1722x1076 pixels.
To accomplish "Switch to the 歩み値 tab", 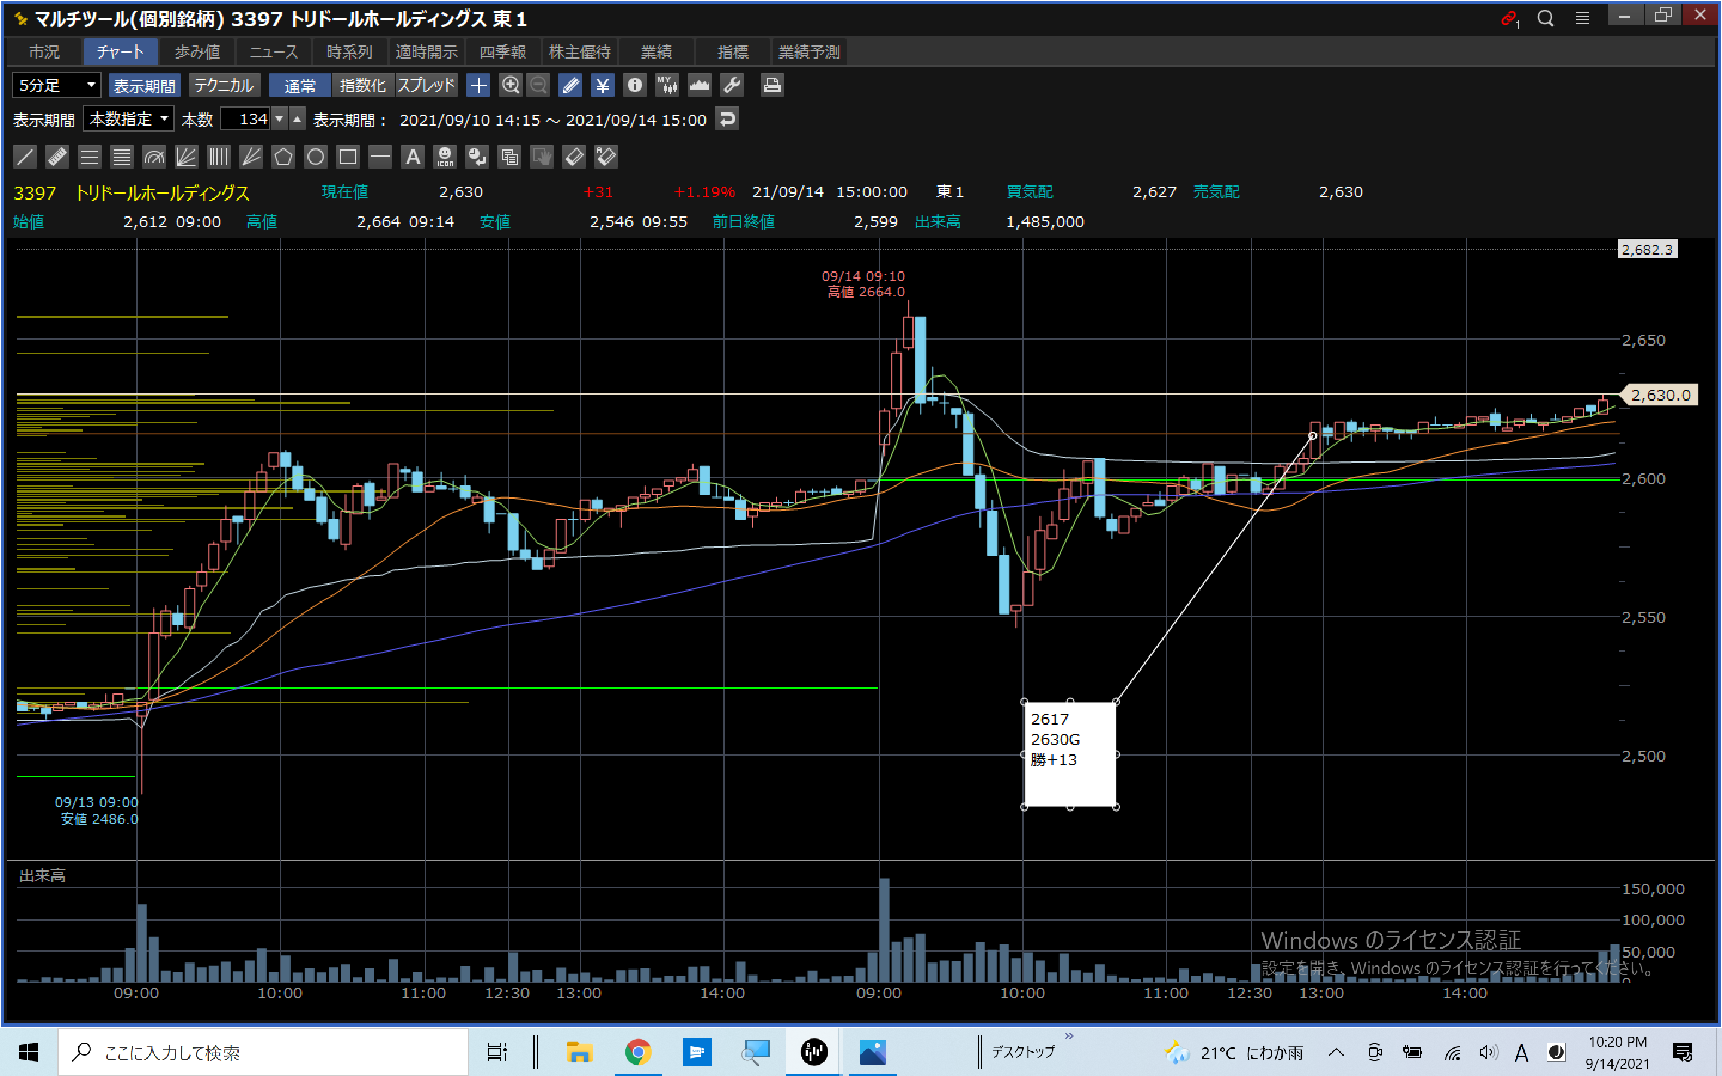I will (x=197, y=52).
